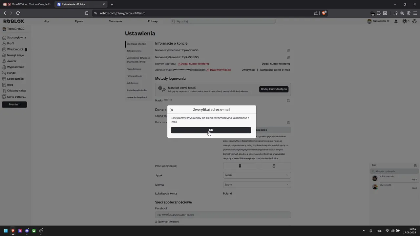Select the female gender option
Viewport: 420px width, 236px height.
coord(274,166)
